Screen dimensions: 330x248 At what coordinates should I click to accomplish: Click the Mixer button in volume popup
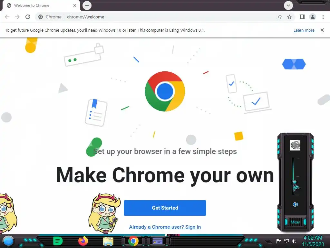coord(295,222)
